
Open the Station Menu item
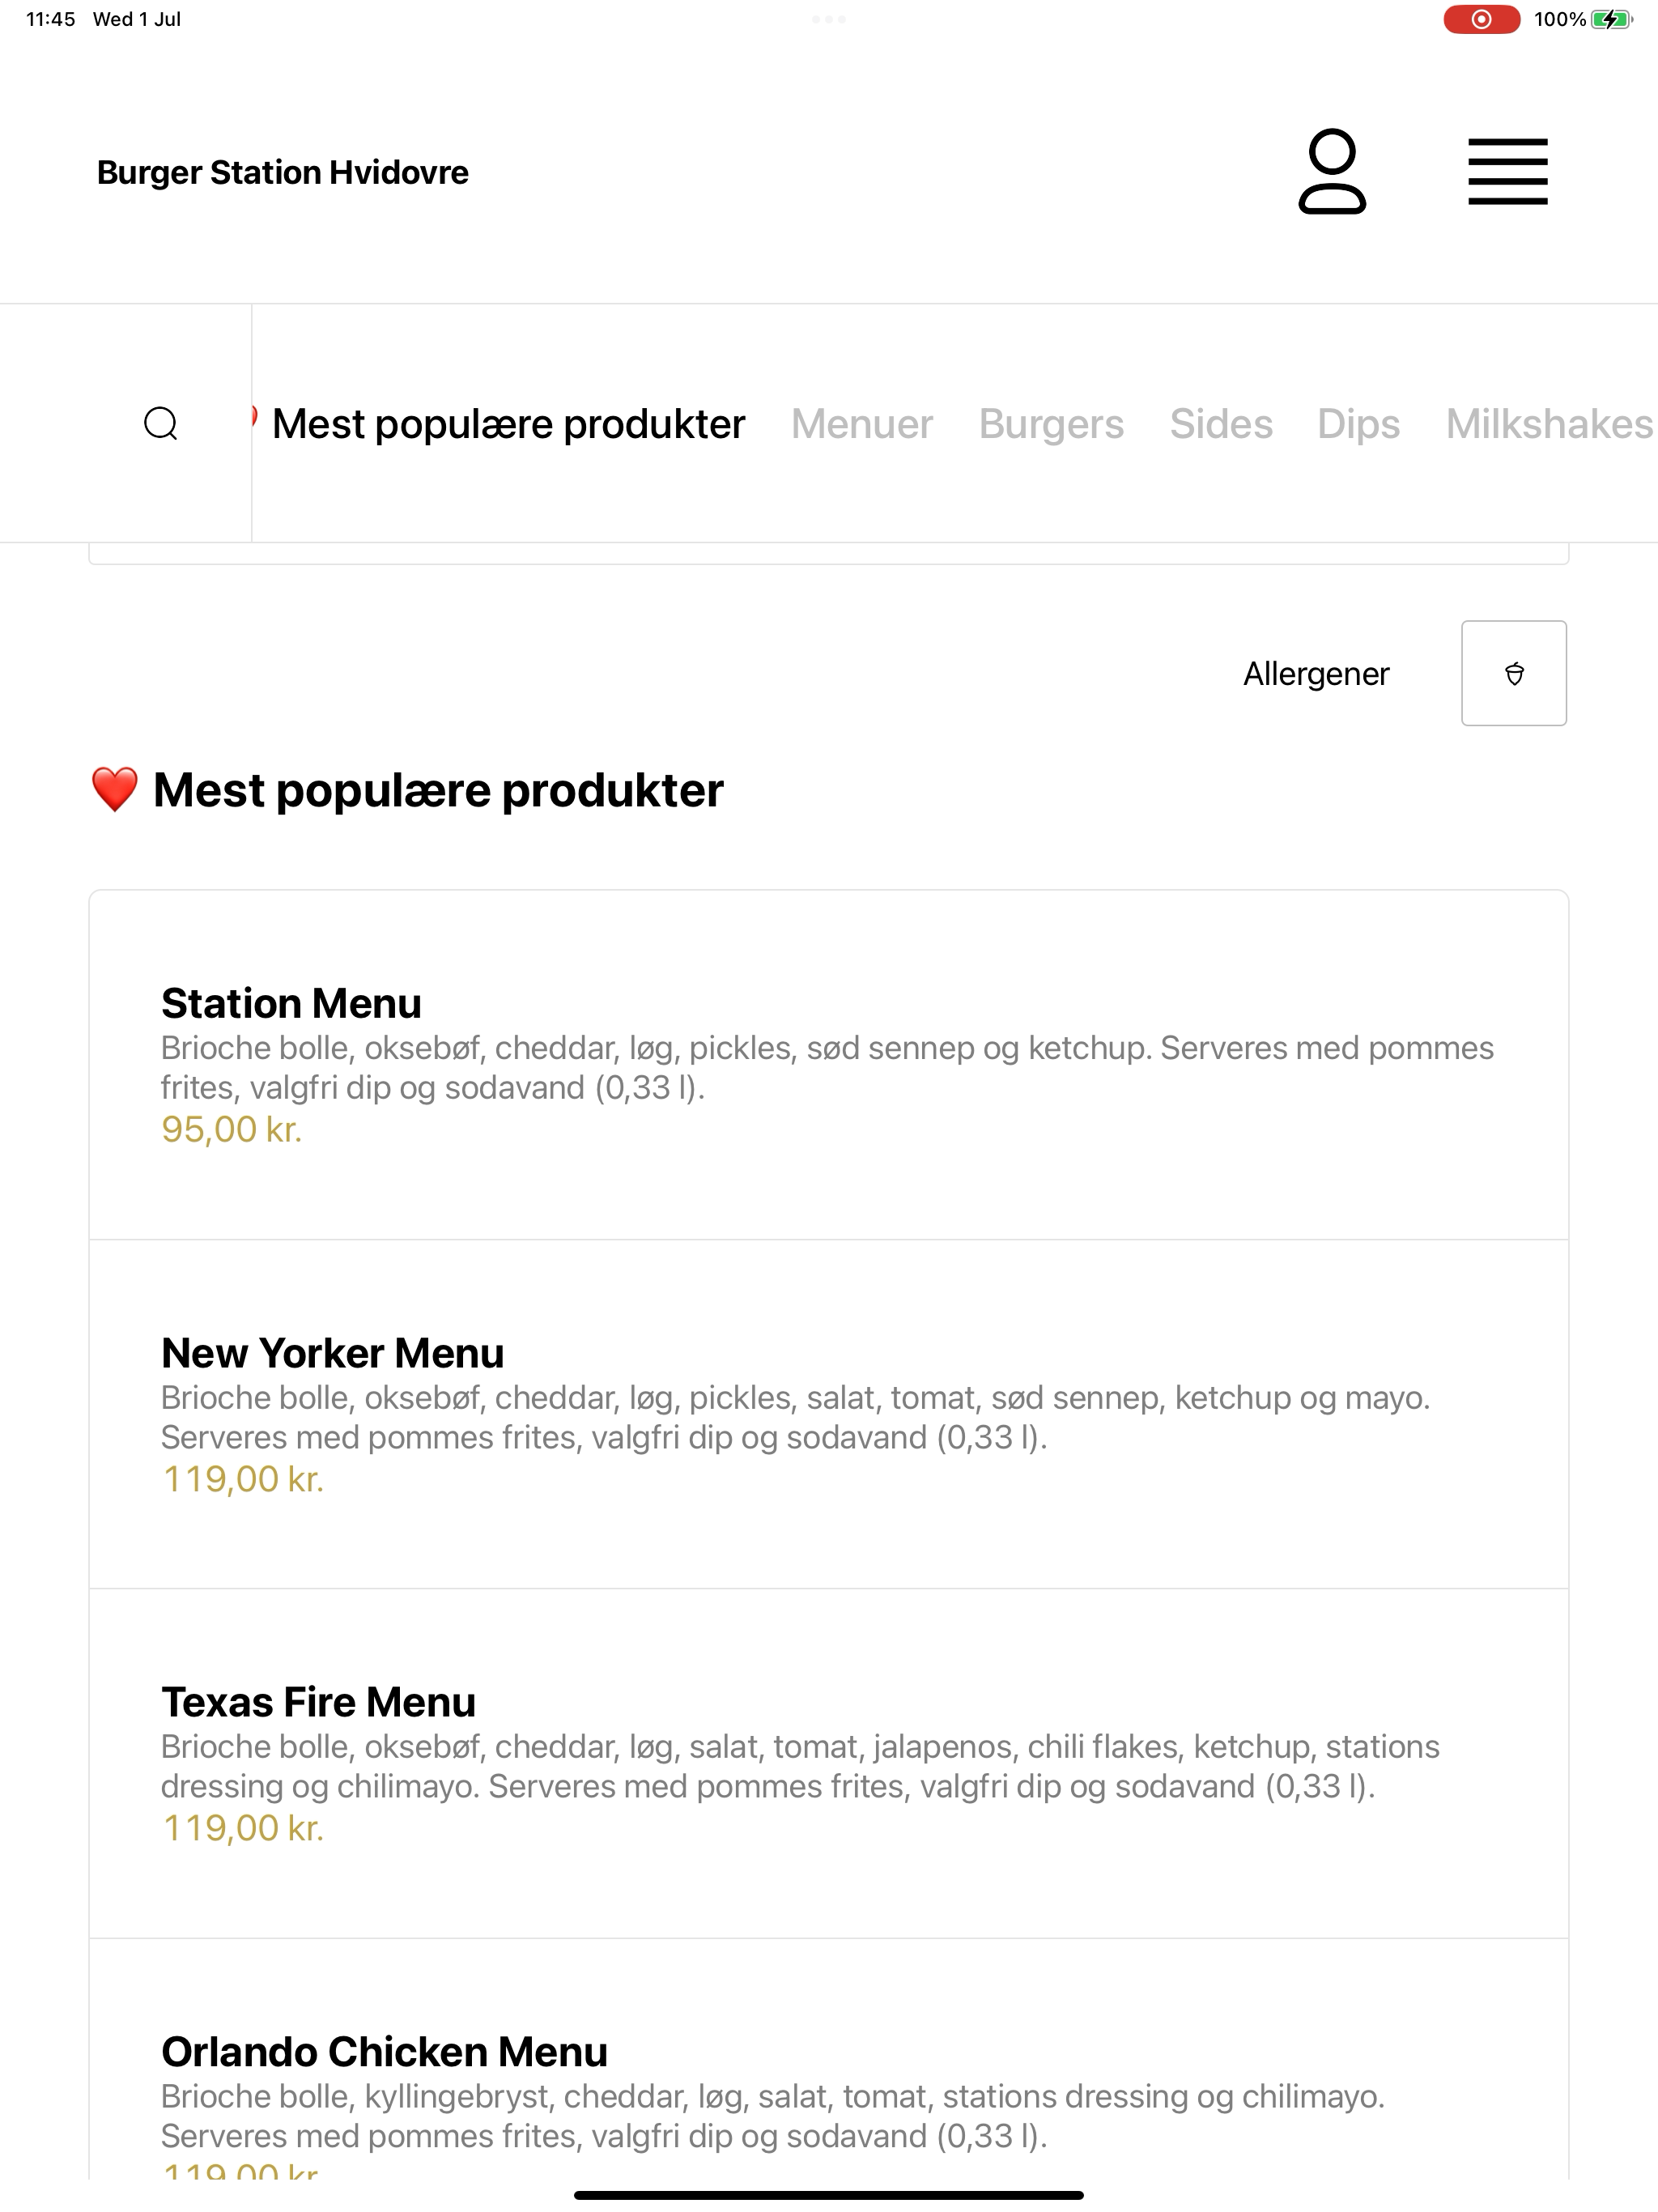tap(829, 1065)
